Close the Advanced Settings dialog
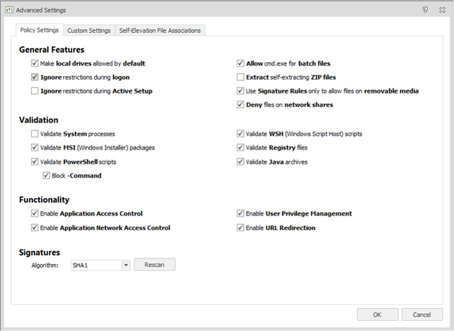The width and height of the screenshot is (454, 331). pyautogui.click(x=442, y=10)
